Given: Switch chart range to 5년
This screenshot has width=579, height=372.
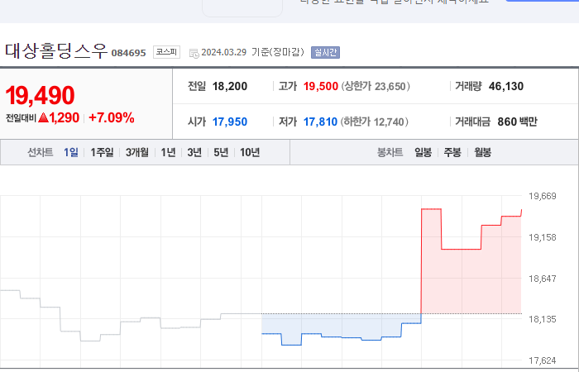Looking at the screenshot, I should (x=221, y=152).
